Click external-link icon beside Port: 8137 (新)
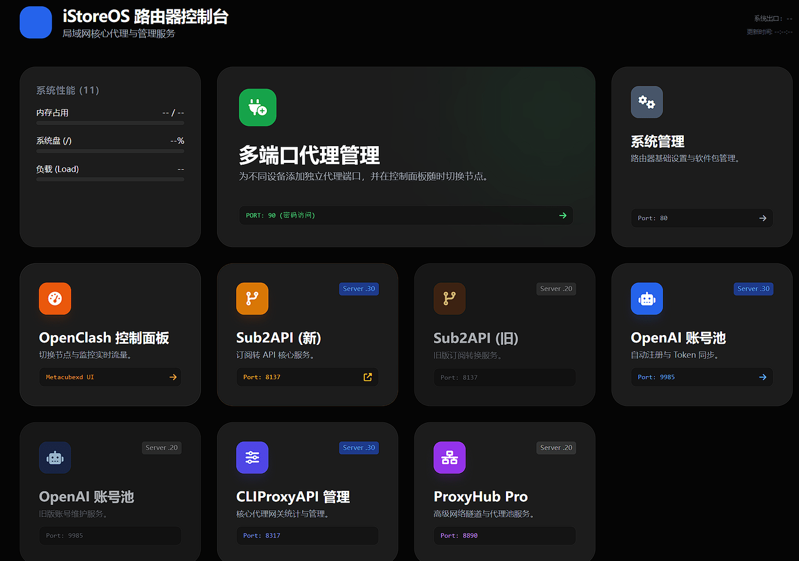Viewport: 799px width, 561px height. (x=368, y=377)
